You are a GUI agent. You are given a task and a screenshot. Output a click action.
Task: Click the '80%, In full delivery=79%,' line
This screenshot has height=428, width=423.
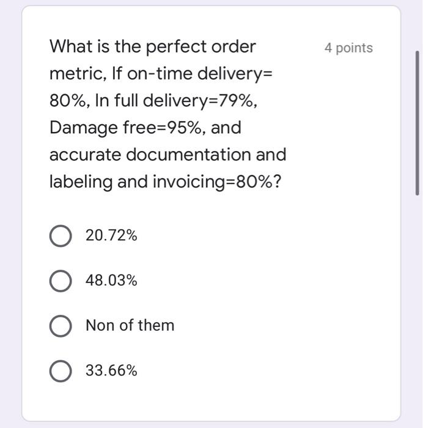tap(153, 101)
